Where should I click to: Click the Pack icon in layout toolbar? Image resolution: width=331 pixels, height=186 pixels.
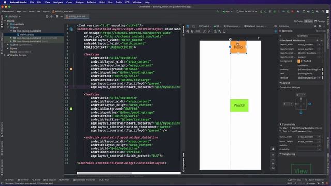215,32
